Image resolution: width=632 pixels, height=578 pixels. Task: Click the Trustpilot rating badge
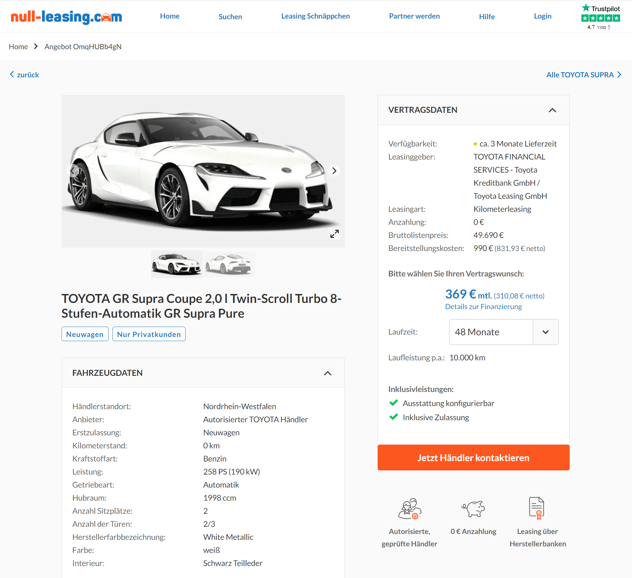click(x=601, y=17)
